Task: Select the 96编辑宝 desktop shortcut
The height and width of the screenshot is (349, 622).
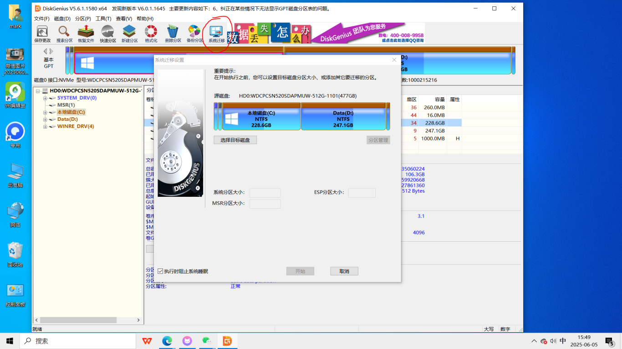Action: coord(15,95)
